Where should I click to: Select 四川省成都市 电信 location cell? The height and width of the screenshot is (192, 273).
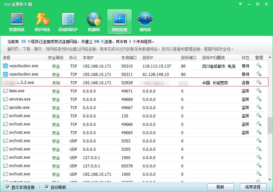(x=219, y=66)
